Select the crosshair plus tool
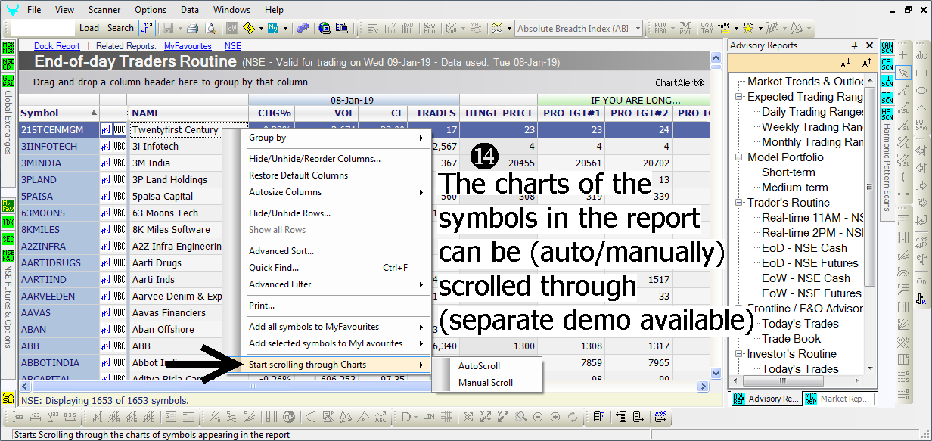The image size is (932, 441). [902, 56]
